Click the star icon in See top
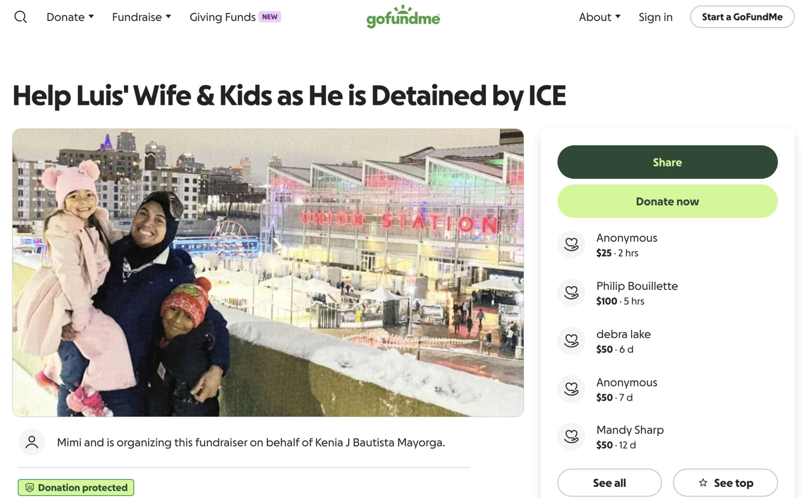Screen dimensions: 802x498 [703, 483]
